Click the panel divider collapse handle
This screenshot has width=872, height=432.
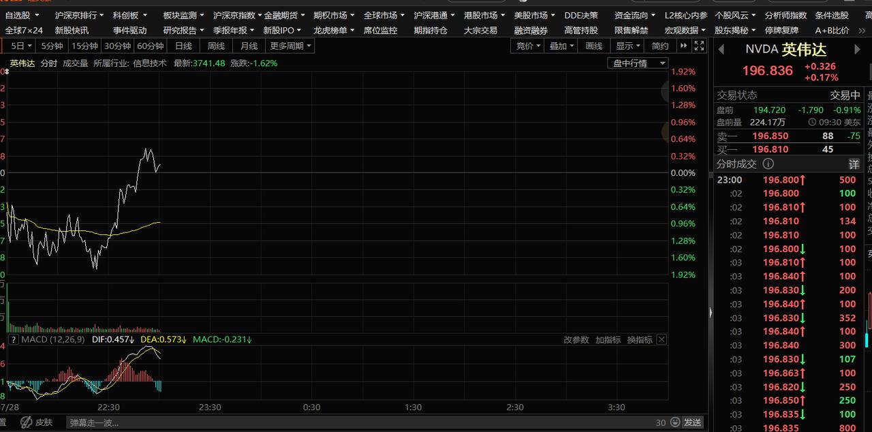(711, 313)
